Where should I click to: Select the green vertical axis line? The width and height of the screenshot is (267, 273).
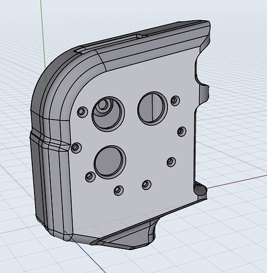tap(43, 42)
